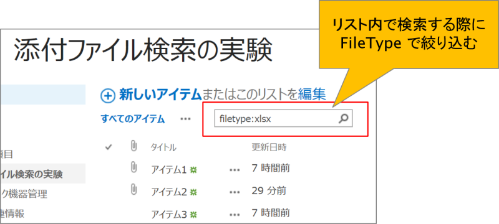499x224 pixels.
Task: Click the plus icon beside 新しいアイテム
Action: click(x=107, y=95)
